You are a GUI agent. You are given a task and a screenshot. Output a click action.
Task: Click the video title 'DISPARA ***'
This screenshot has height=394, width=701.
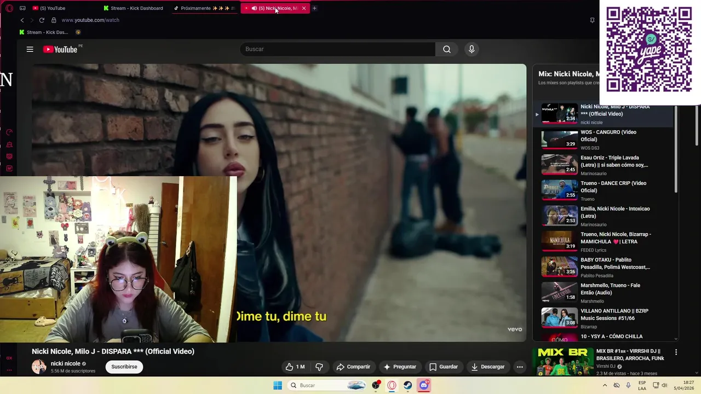click(113, 351)
